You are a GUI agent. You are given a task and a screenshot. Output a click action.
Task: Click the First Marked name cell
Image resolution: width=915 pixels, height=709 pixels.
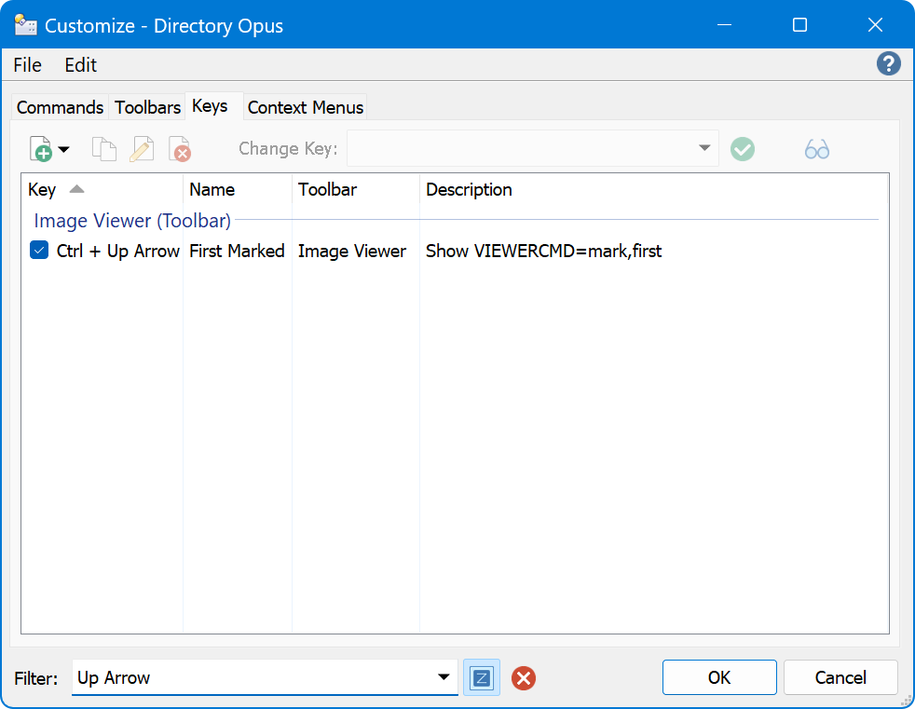coord(237,251)
